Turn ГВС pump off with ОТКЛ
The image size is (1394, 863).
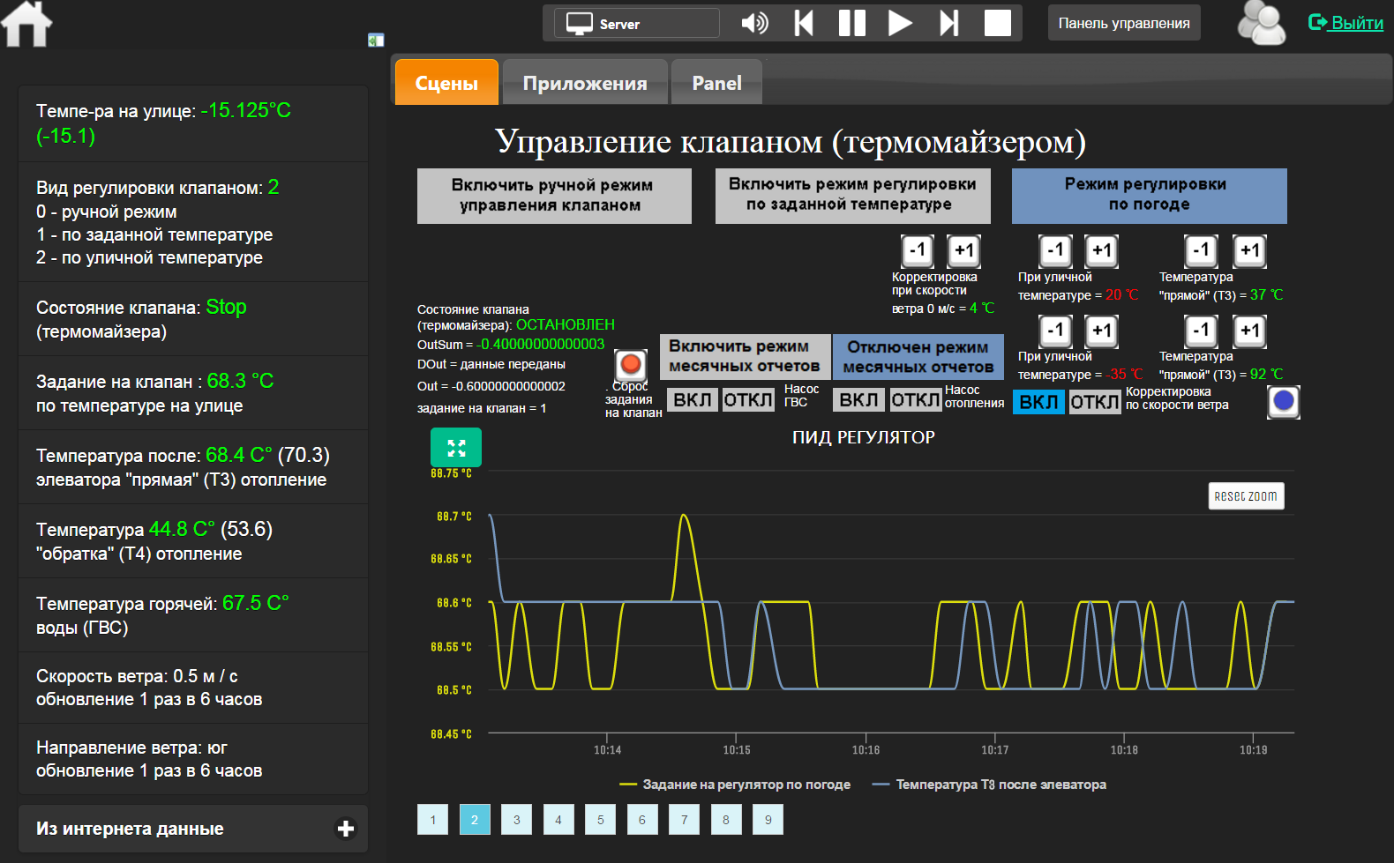[748, 400]
